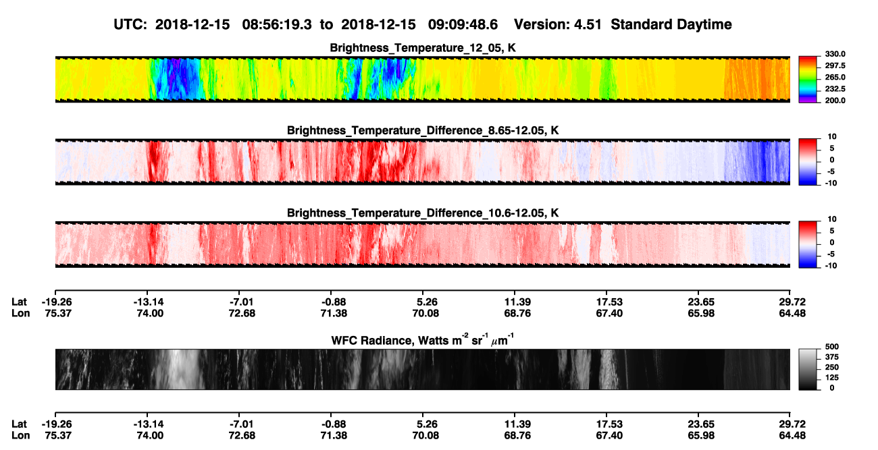Click longitude 74.00 on the bottom axis

coord(149,435)
